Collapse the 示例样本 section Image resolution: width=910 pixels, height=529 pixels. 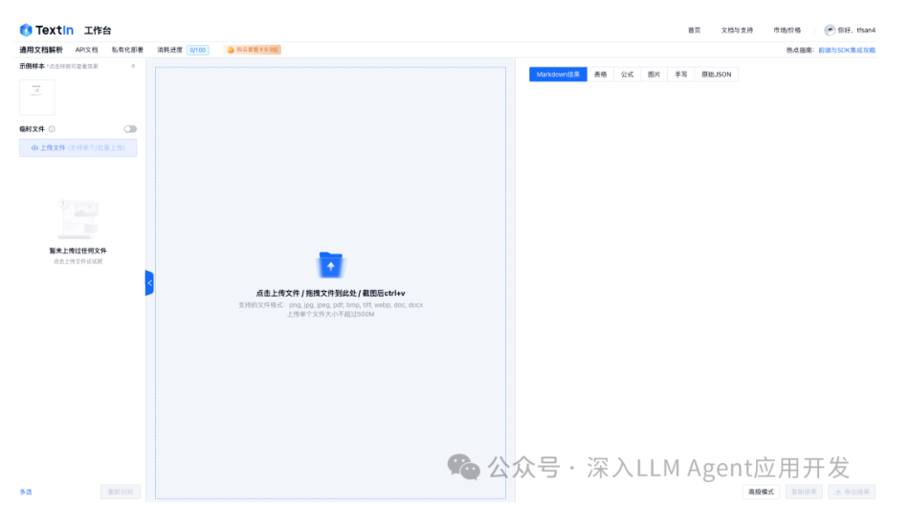pos(133,66)
